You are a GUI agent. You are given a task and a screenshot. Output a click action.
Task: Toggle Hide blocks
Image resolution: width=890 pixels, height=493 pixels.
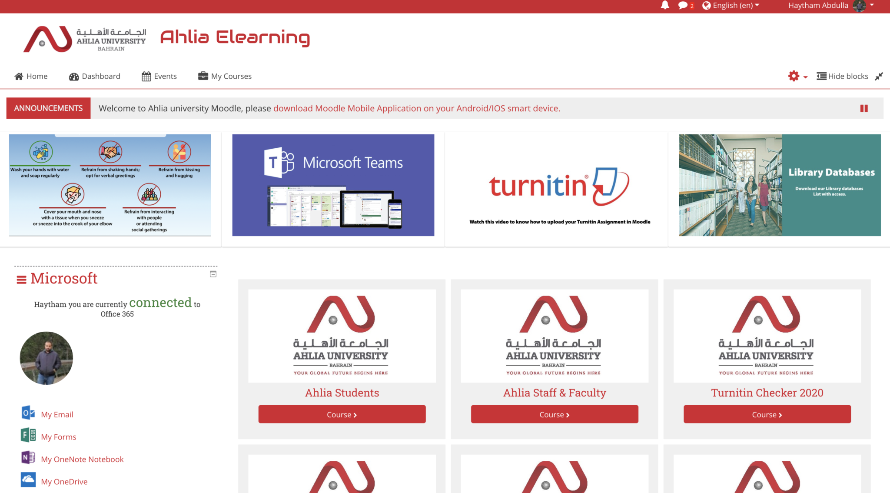pos(842,76)
